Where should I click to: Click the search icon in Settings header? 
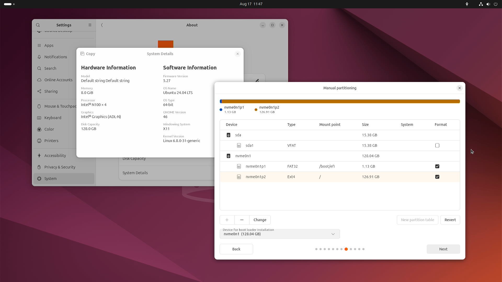pos(38,25)
